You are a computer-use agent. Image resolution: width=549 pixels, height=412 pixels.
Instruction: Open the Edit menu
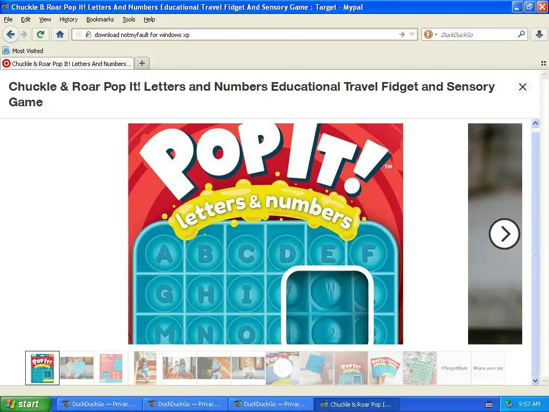(26, 19)
